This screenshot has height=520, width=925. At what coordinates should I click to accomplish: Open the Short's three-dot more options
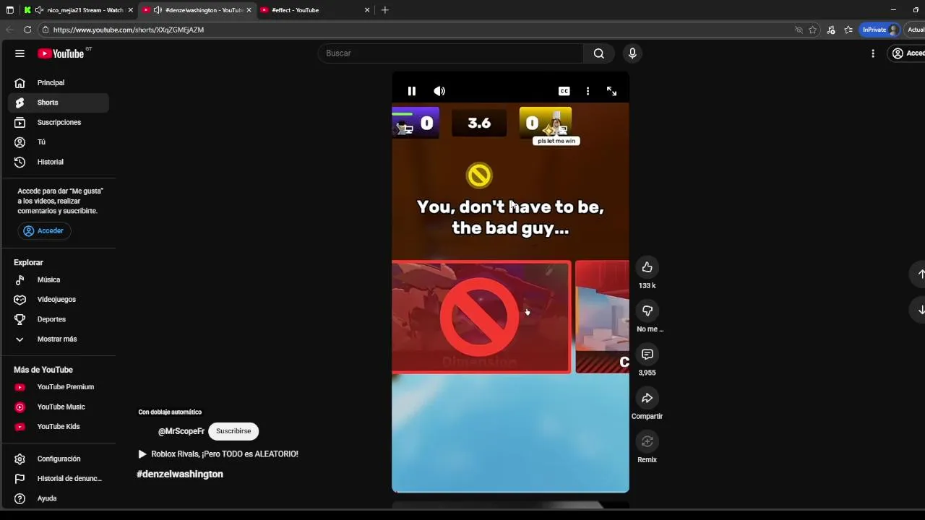pyautogui.click(x=588, y=91)
